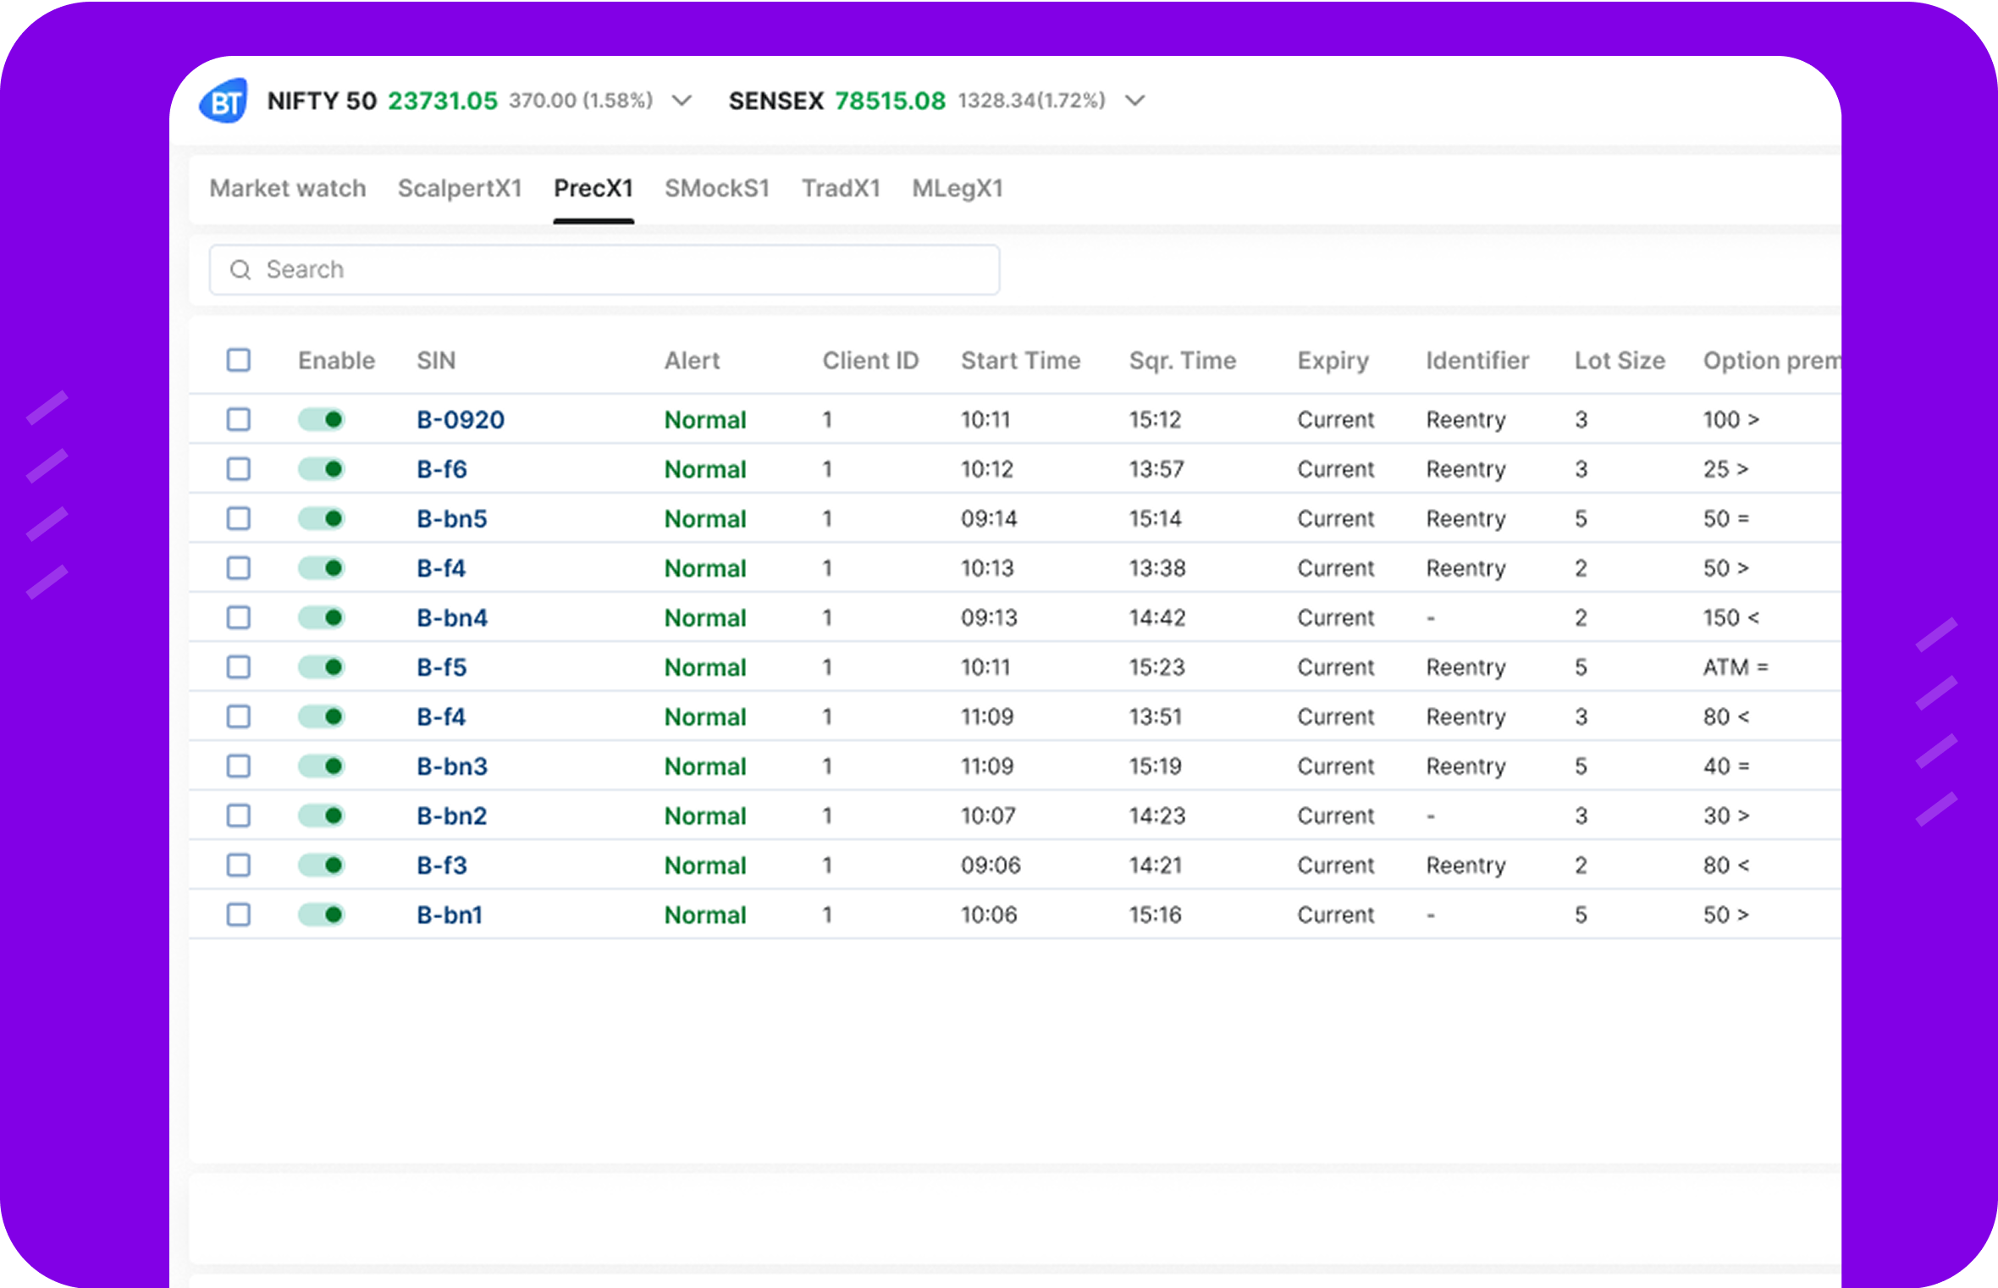Screen dimensions: 1998x1288
Task: Open the MLegX1 tab
Action: pyautogui.click(x=957, y=189)
